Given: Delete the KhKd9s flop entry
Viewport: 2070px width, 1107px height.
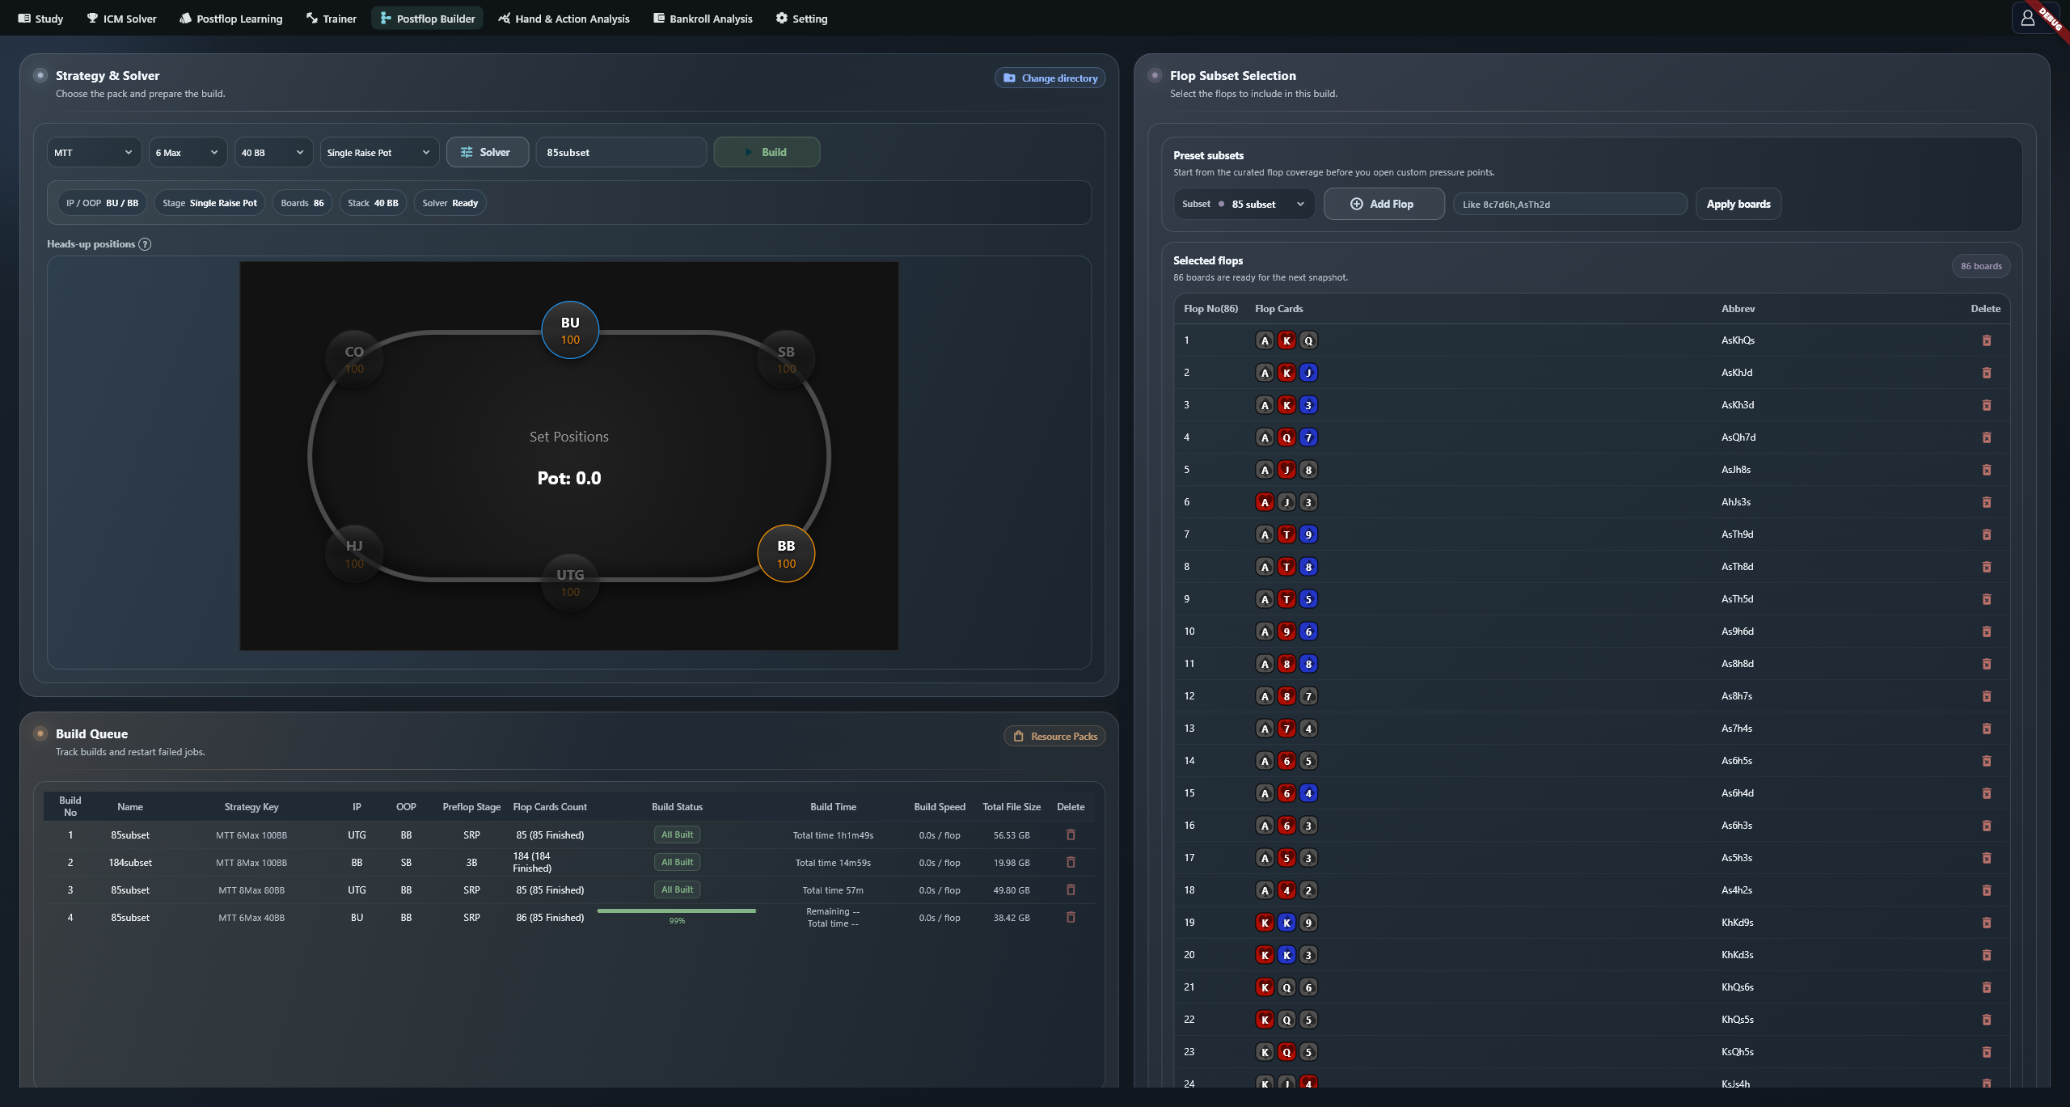Looking at the screenshot, I should (x=1987, y=923).
